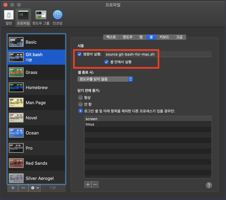Open the 일반 (General) preferences pane
Viewport: 226px width, 200px height.
(x=9, y=17)
